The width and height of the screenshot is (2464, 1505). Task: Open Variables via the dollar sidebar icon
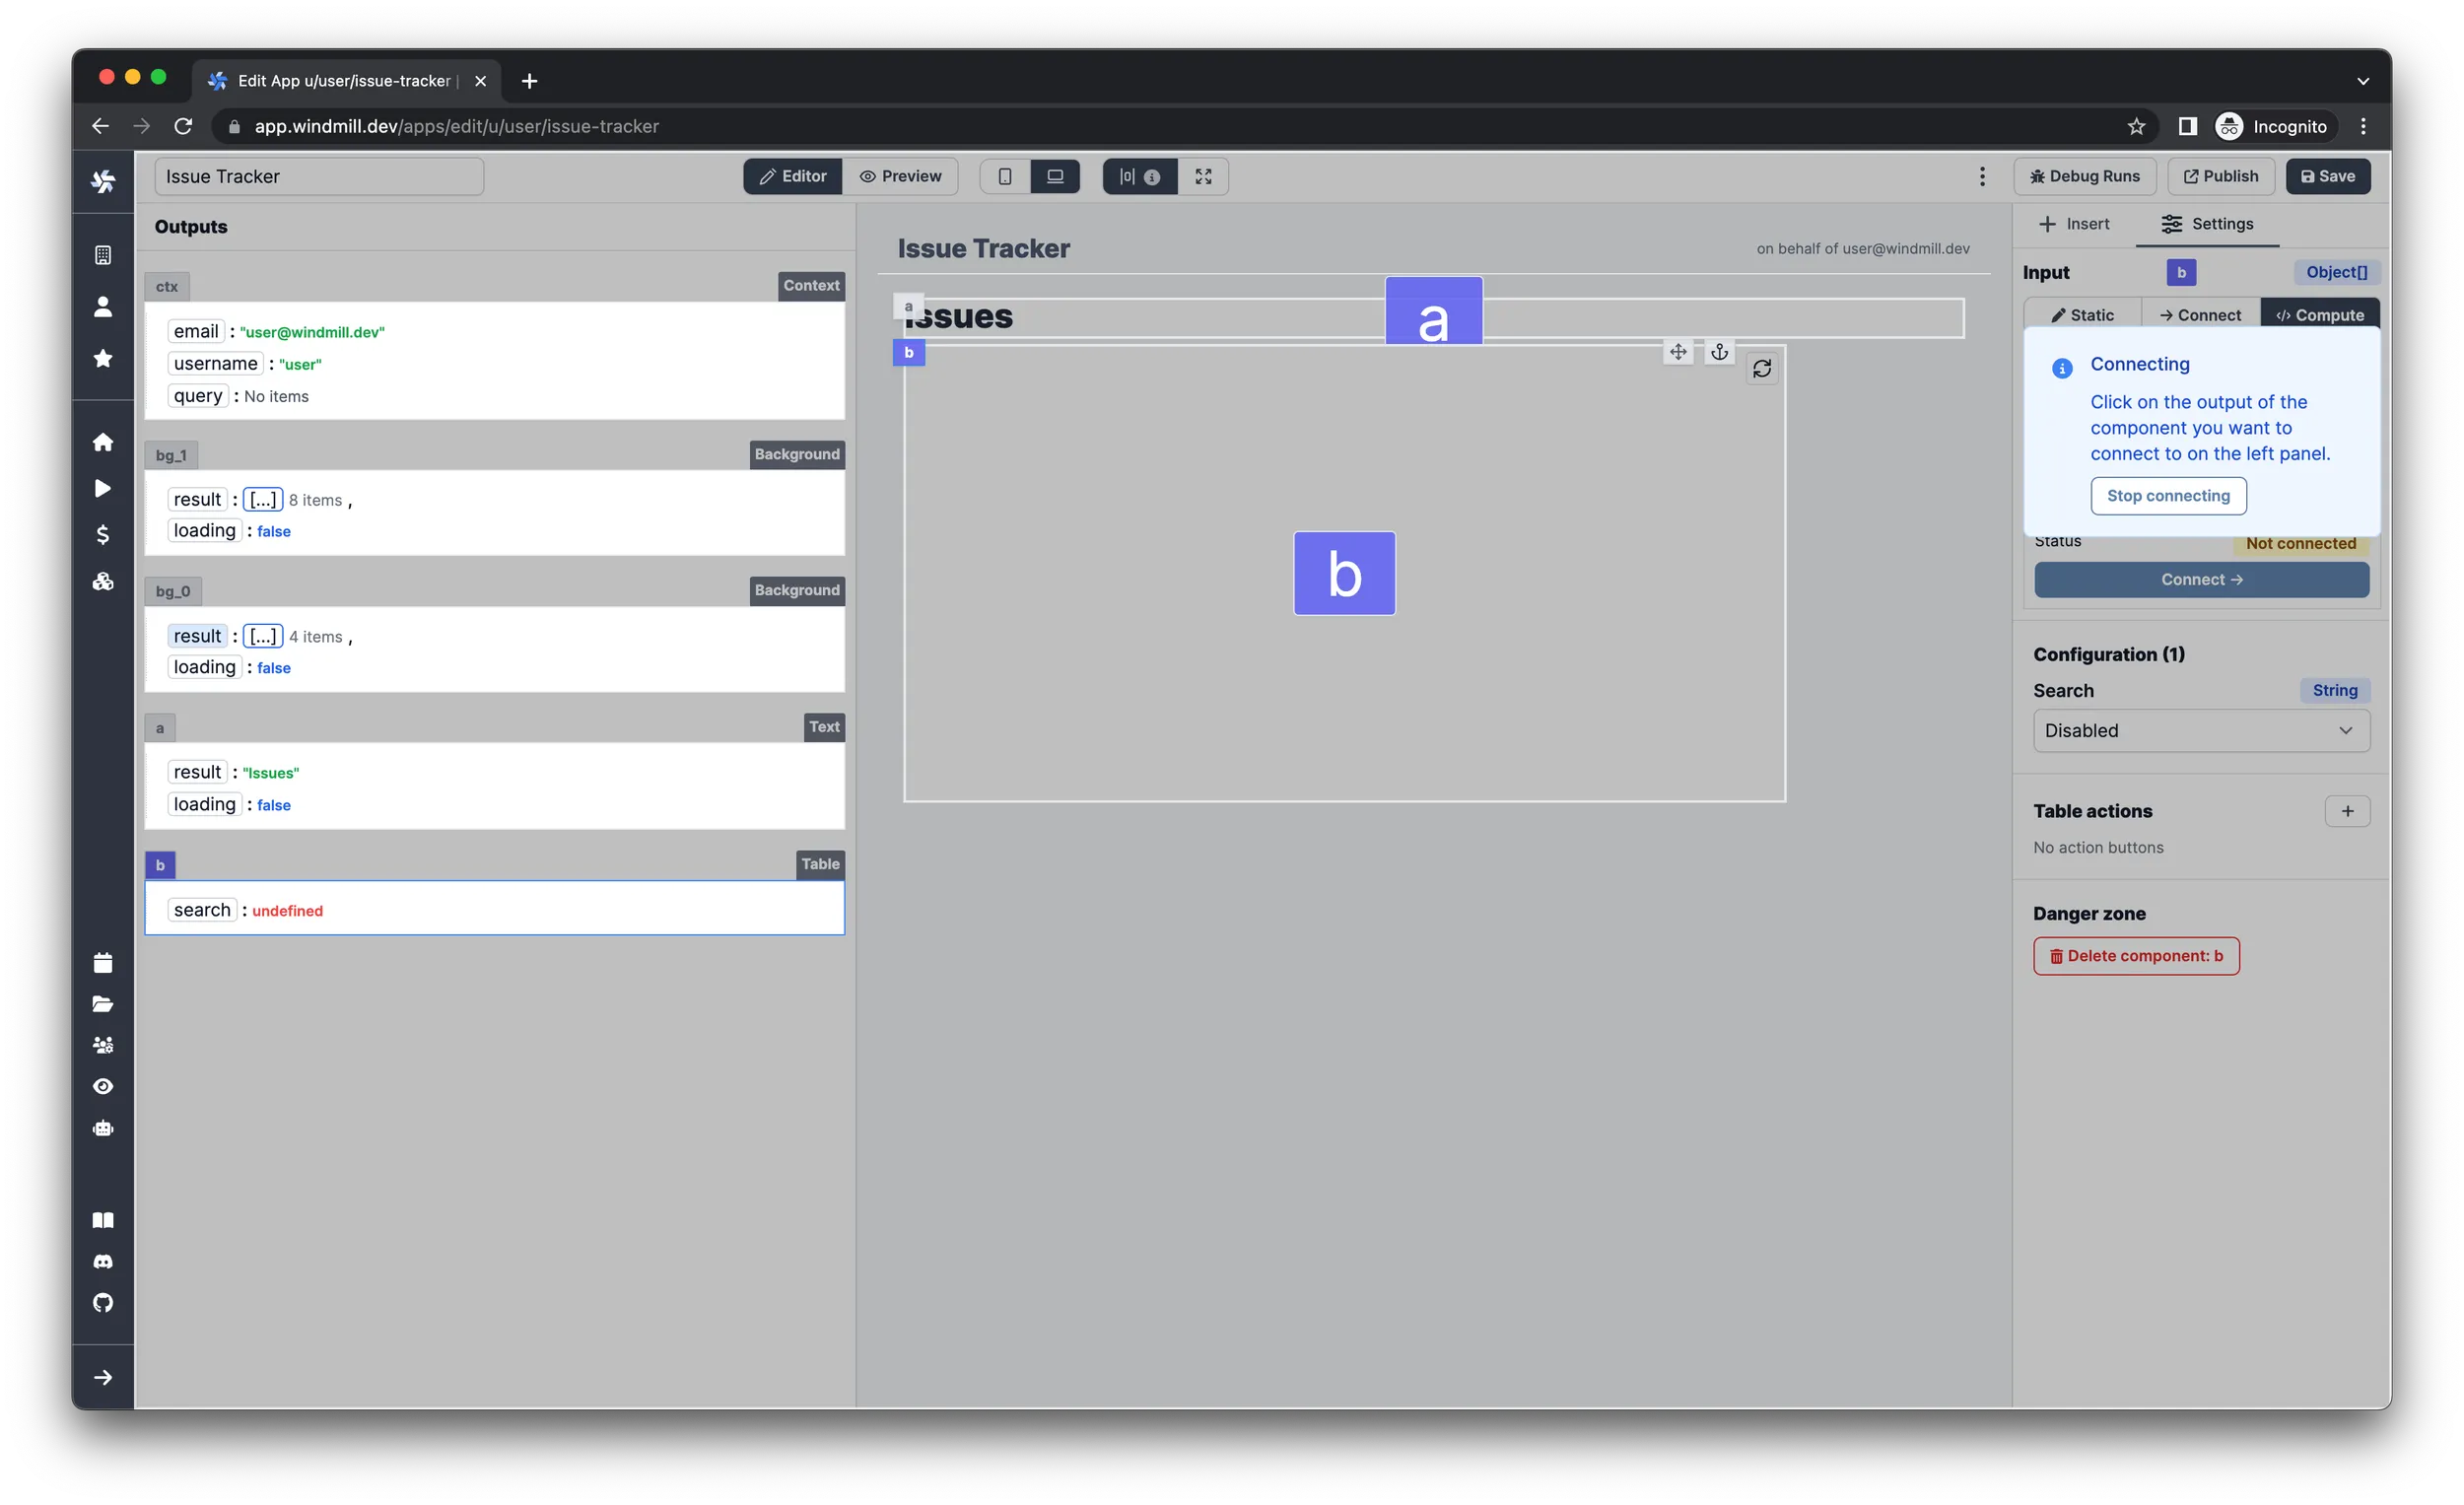click(x=103, y=534)
